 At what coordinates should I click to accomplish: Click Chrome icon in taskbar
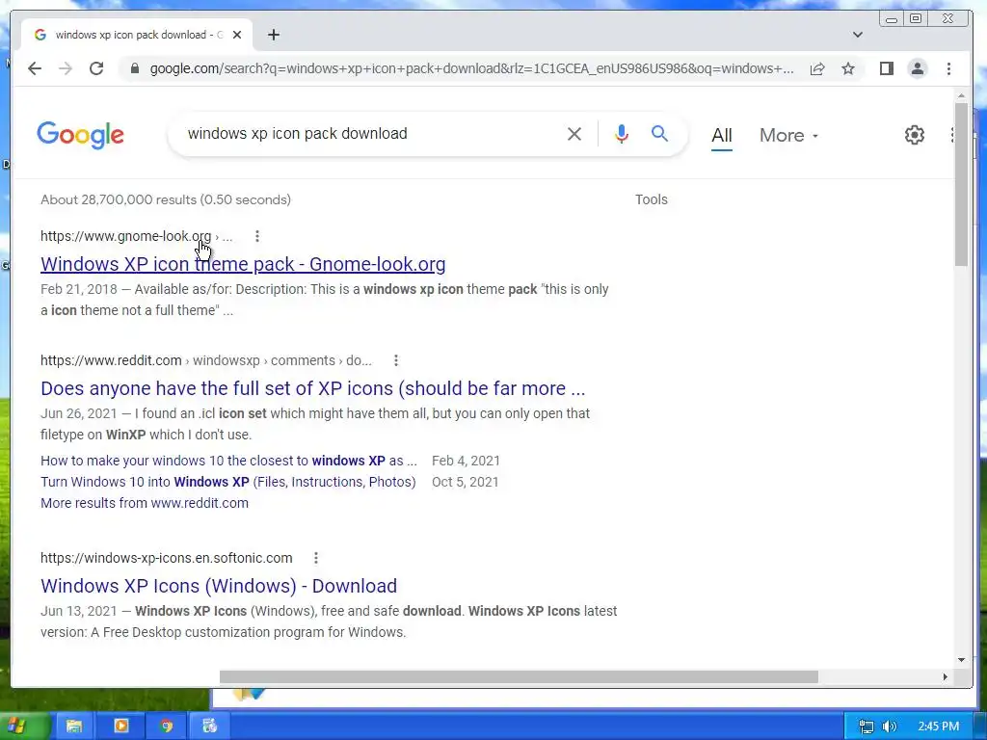click(167, 727)
